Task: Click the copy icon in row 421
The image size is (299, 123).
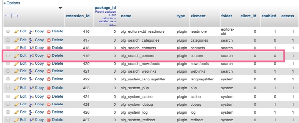Action: (31, 71)
